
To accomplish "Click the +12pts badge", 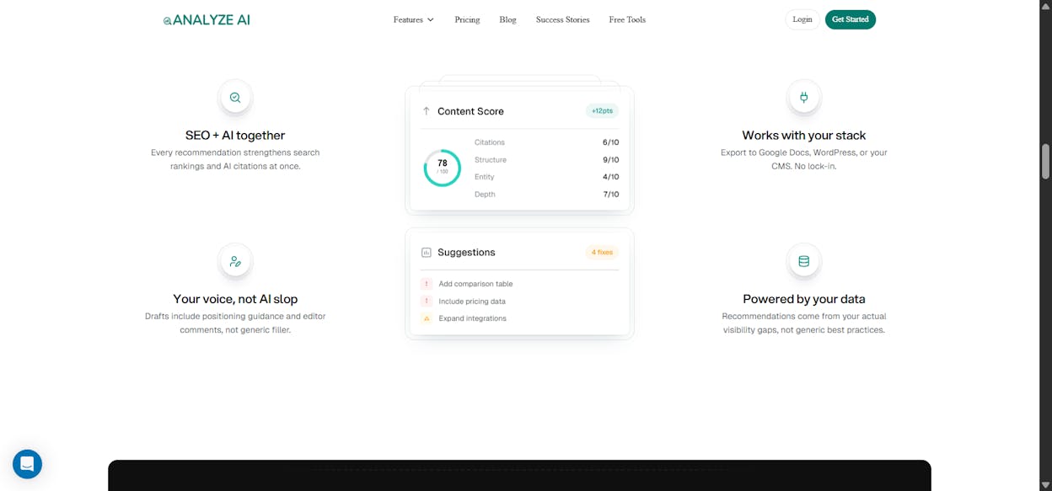I will point(602,110).
